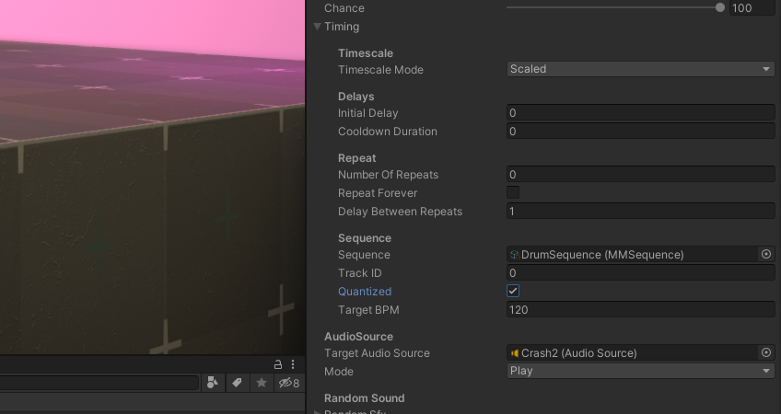Click the Quantized label

(x=365, y=292)
